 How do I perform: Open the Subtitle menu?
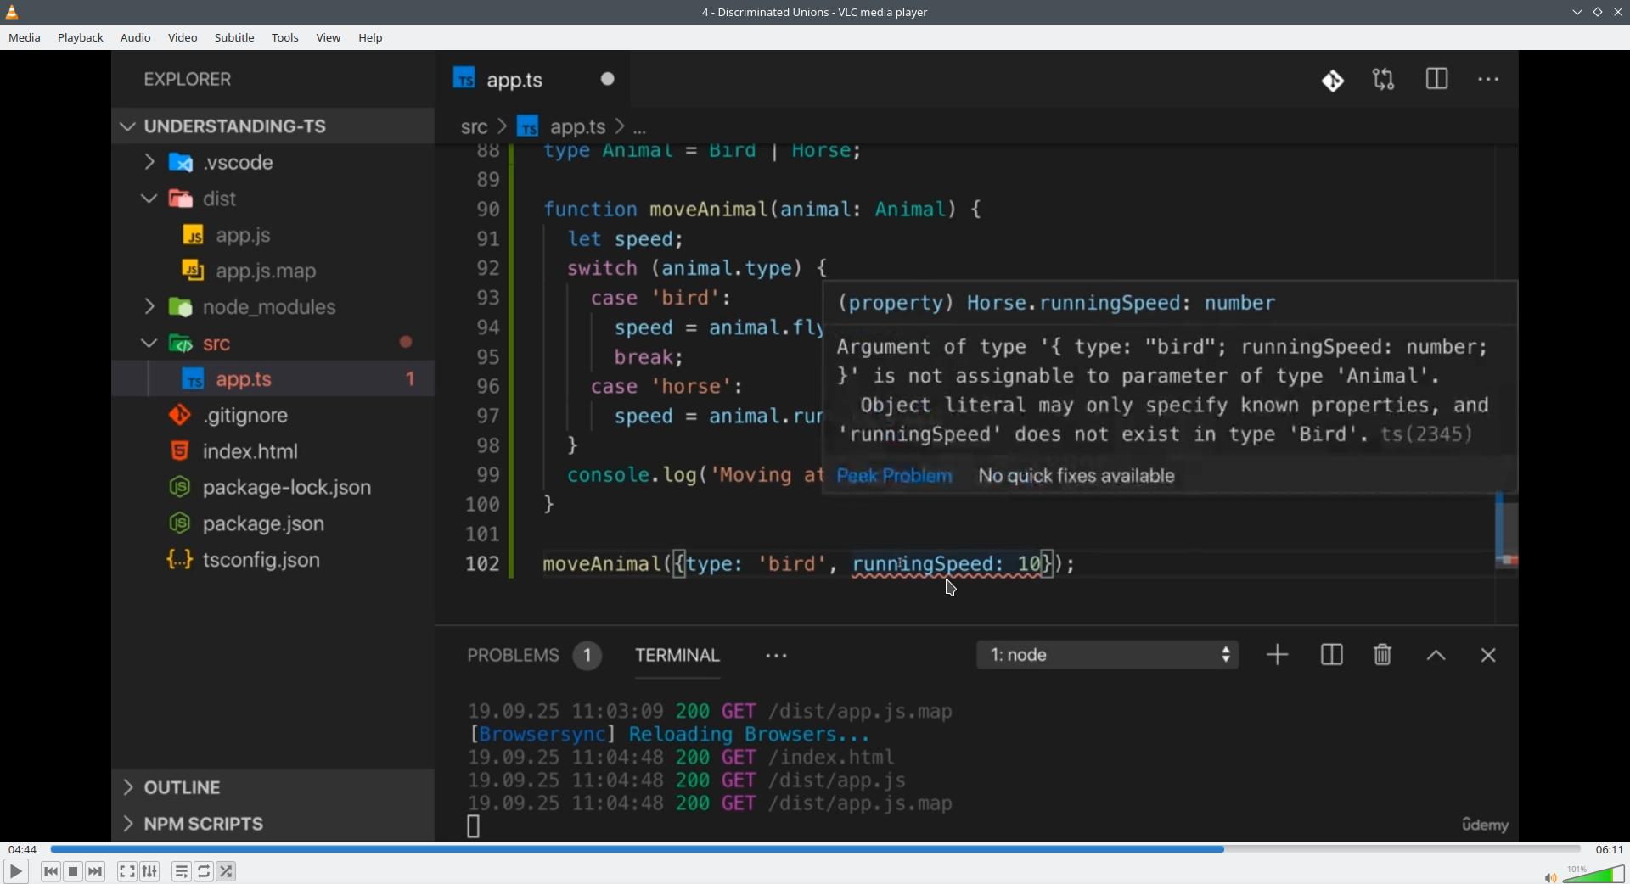click(x=234, y=38)
